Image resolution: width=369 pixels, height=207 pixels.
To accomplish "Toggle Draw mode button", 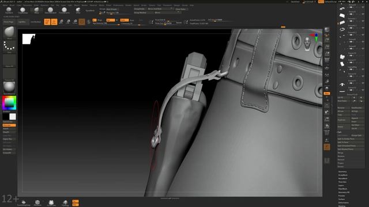I will point(54,22).
